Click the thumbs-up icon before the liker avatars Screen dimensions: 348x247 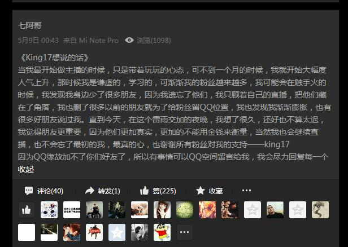click(27, 210)
